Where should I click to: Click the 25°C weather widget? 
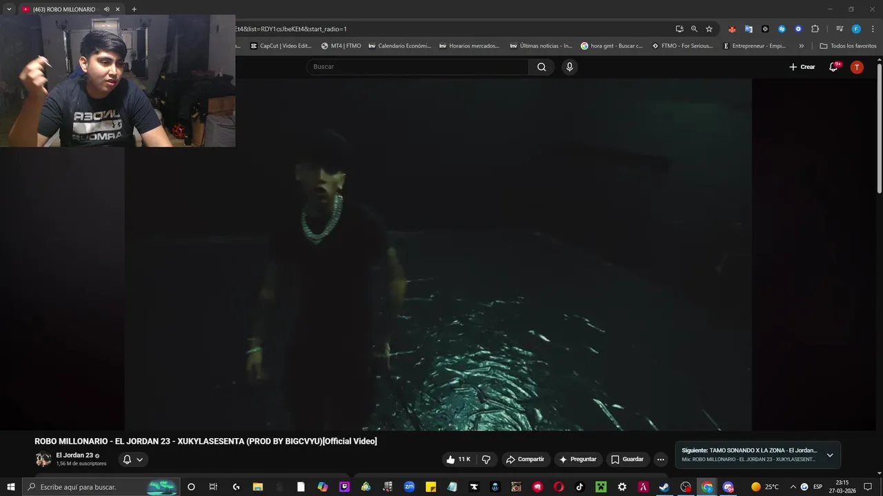point(765,487)
